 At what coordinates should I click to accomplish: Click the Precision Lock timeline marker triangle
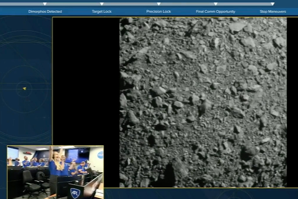[x=159, y=4]
